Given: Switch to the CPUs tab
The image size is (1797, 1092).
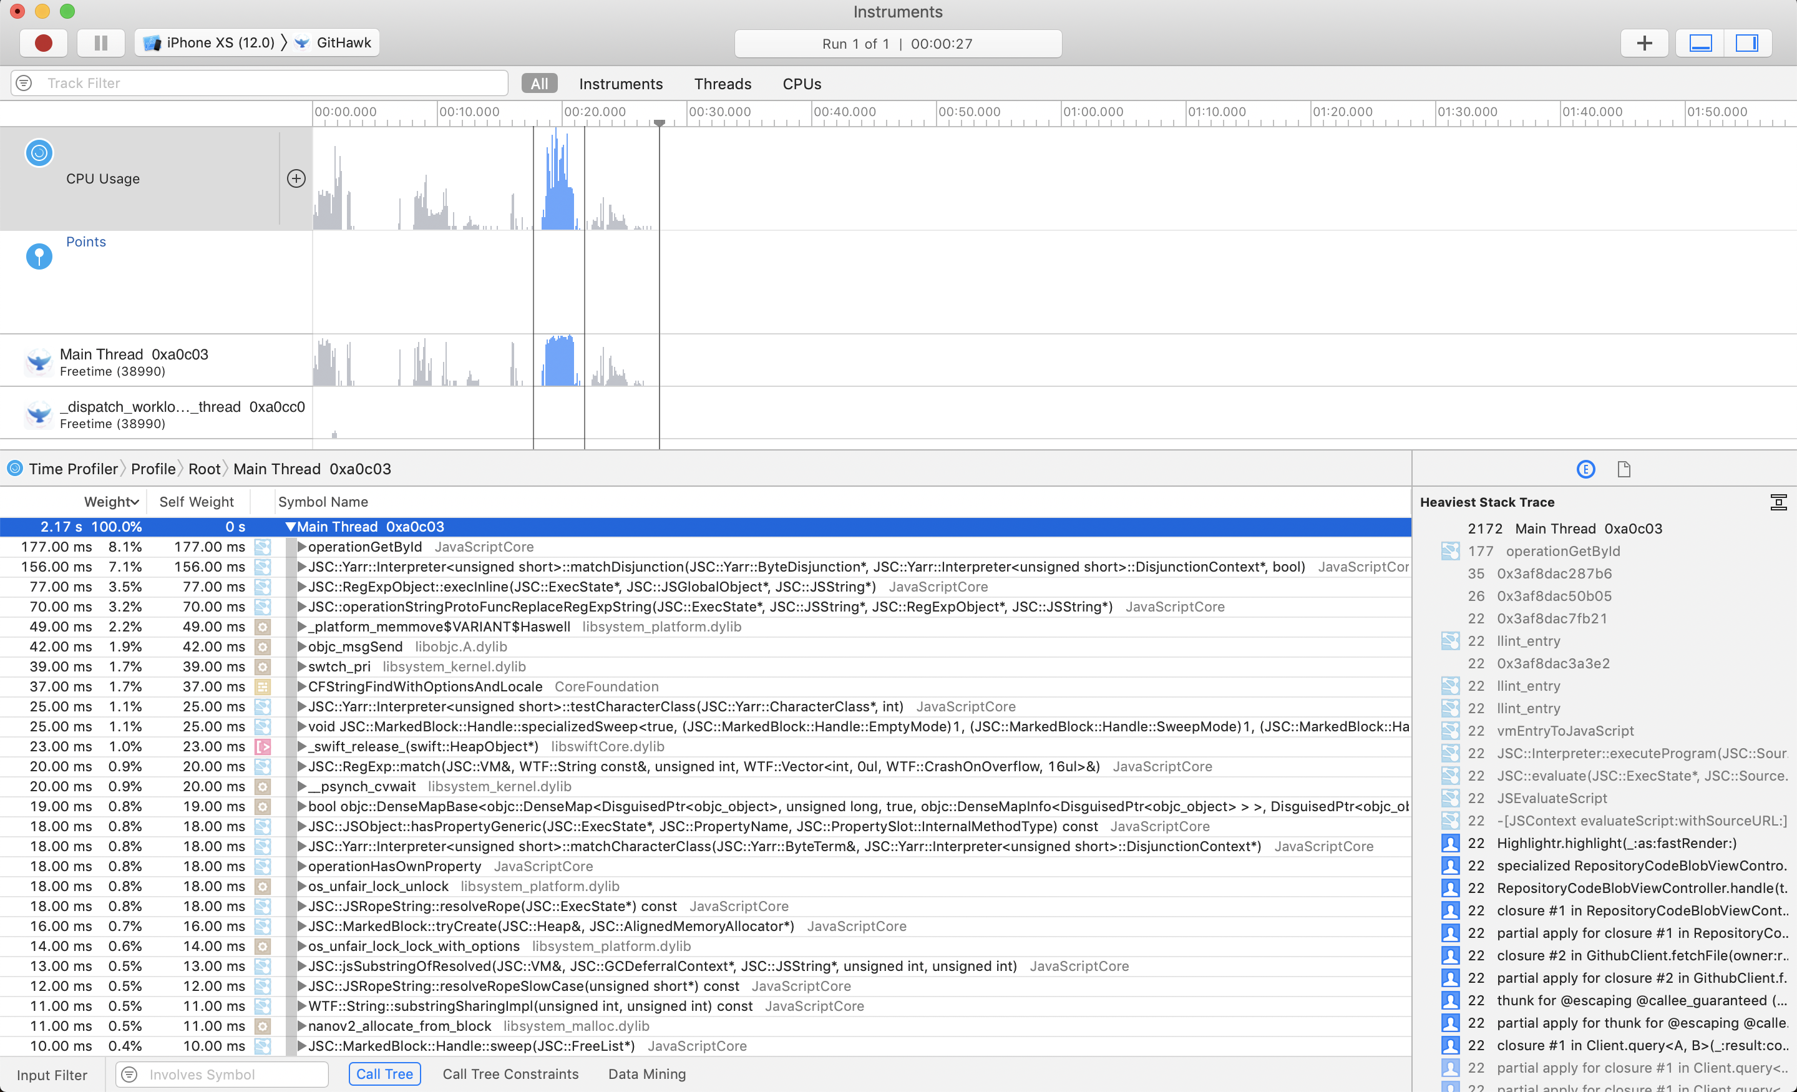Looking at the screenshot, I should (802, 84).
